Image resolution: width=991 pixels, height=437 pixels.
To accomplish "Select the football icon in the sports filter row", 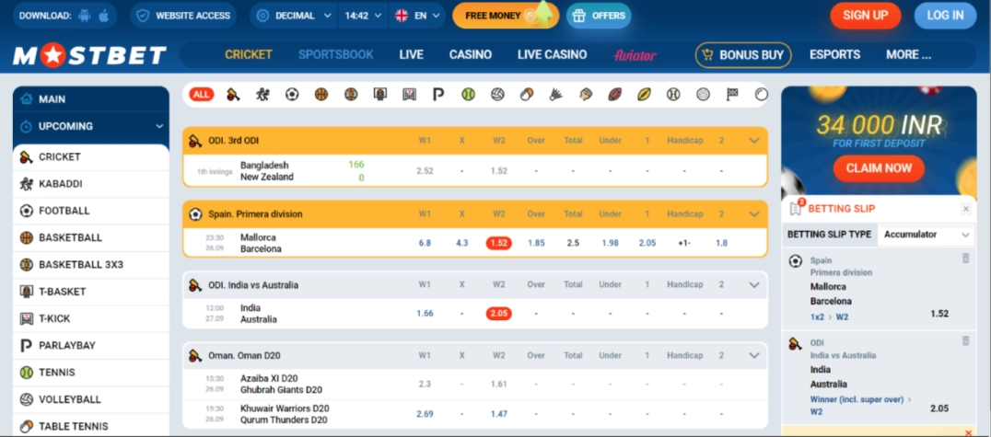I will [292, 95].
